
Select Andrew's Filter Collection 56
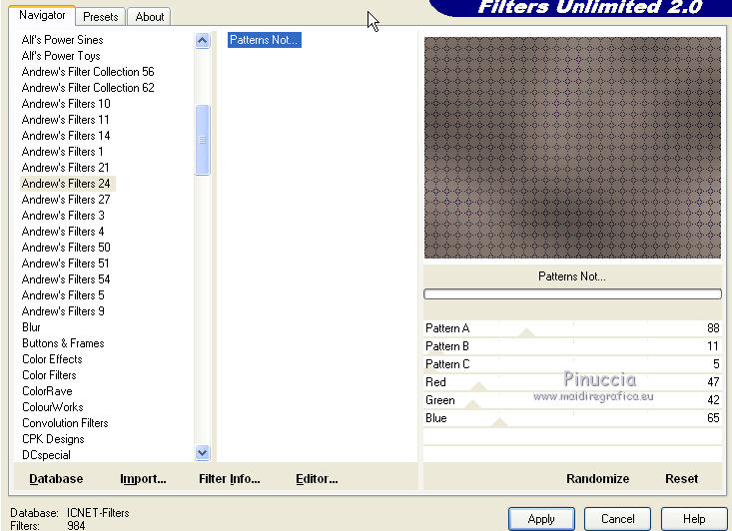[x=88, y=72]
